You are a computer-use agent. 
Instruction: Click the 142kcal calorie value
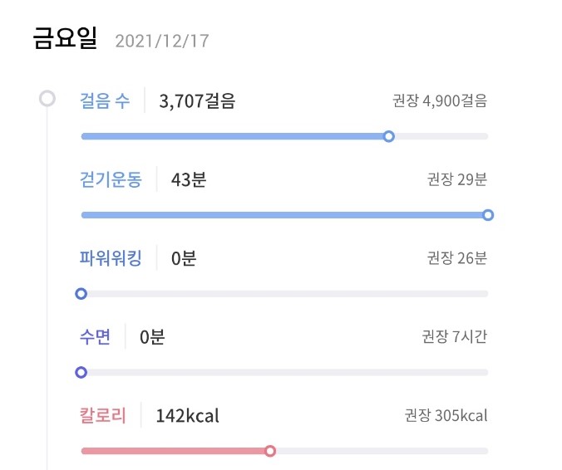coord(187,416)
